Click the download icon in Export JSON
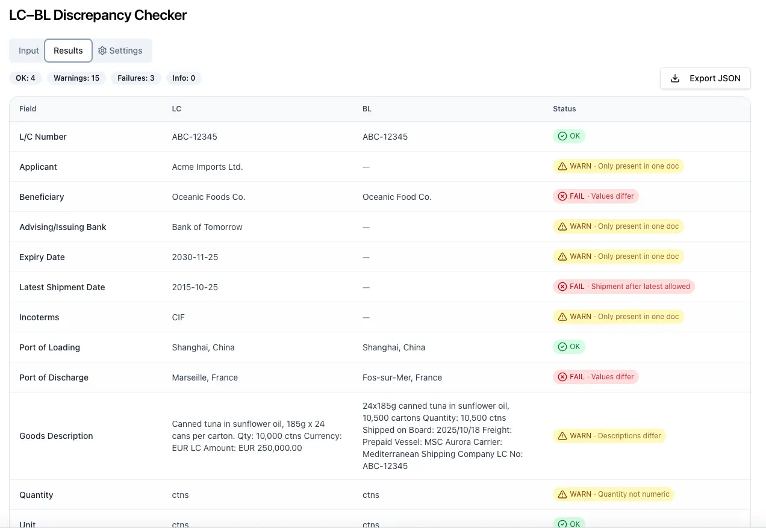The image size is (766, 528). tap(675, 78)
